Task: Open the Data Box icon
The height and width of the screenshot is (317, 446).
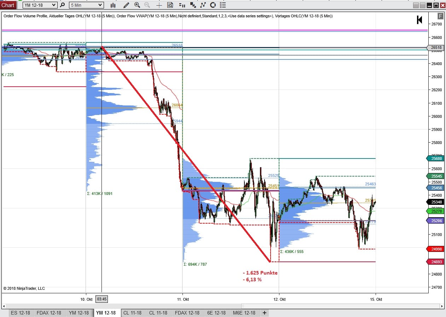Action: pyautogui.click(x=170, y=5)
